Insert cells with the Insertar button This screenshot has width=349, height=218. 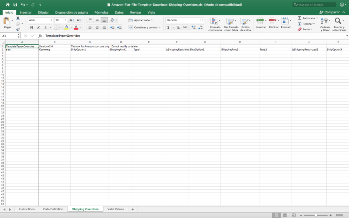[261, 23]
